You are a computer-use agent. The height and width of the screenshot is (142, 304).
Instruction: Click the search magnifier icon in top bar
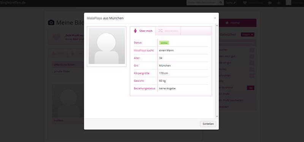[x=221, y=3]
